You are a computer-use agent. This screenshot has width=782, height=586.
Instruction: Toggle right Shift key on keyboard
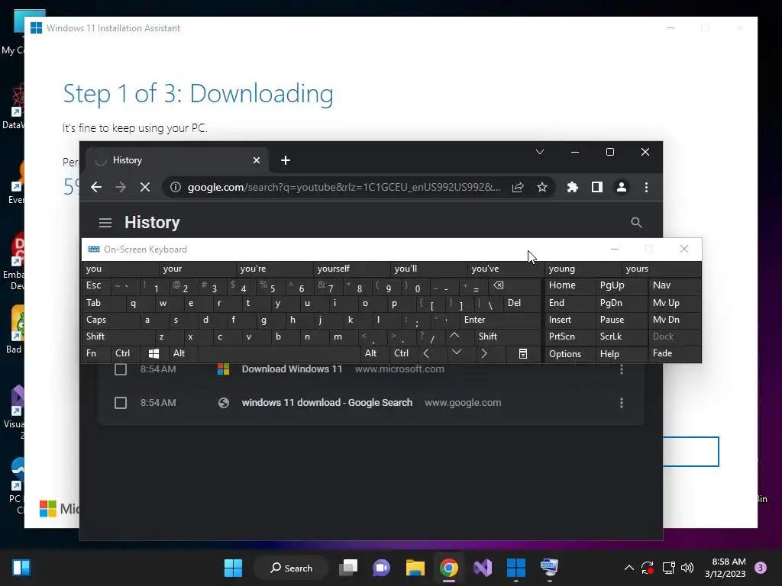point(506,336)
